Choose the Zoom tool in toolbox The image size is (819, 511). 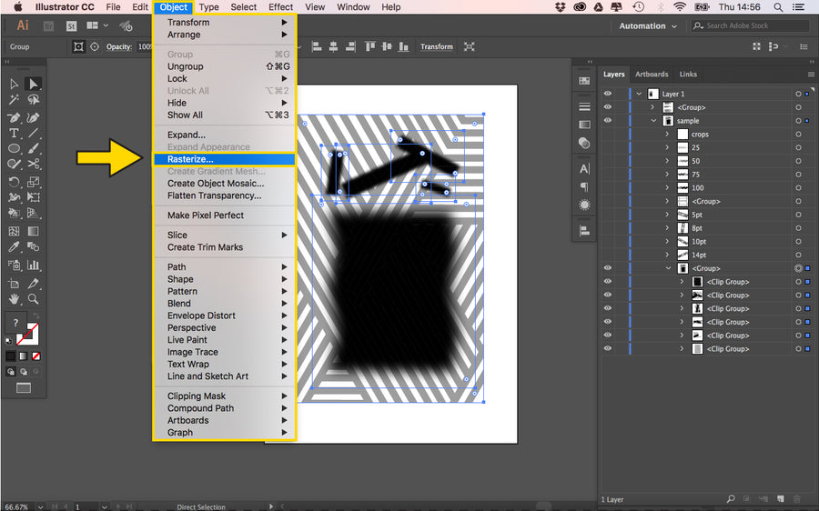tap(34, 298)
